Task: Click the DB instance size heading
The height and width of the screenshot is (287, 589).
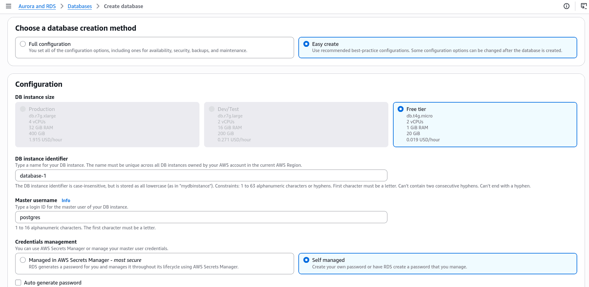Action: click(x=35, y=97)
